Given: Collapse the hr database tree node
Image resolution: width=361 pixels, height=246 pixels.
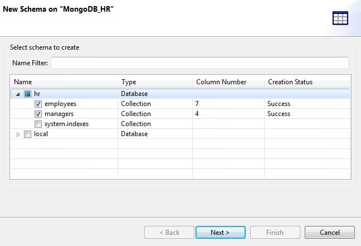Looking at the screenshot, I should click(18, 94).
